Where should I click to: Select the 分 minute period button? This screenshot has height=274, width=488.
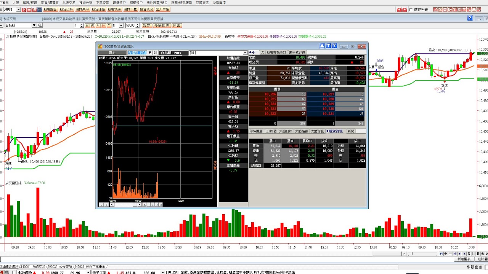pos(103,25)
